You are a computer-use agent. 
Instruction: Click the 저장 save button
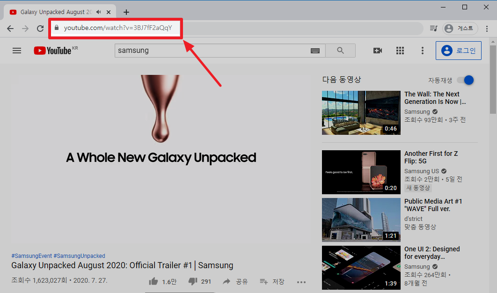[272, 282]
